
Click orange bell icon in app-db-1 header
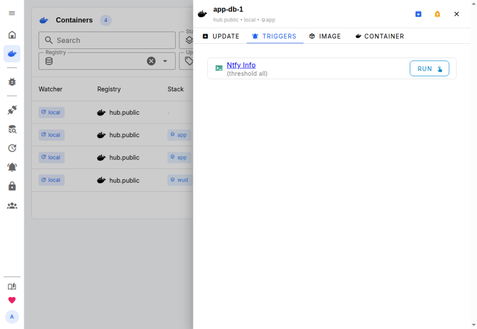[437, 14]
